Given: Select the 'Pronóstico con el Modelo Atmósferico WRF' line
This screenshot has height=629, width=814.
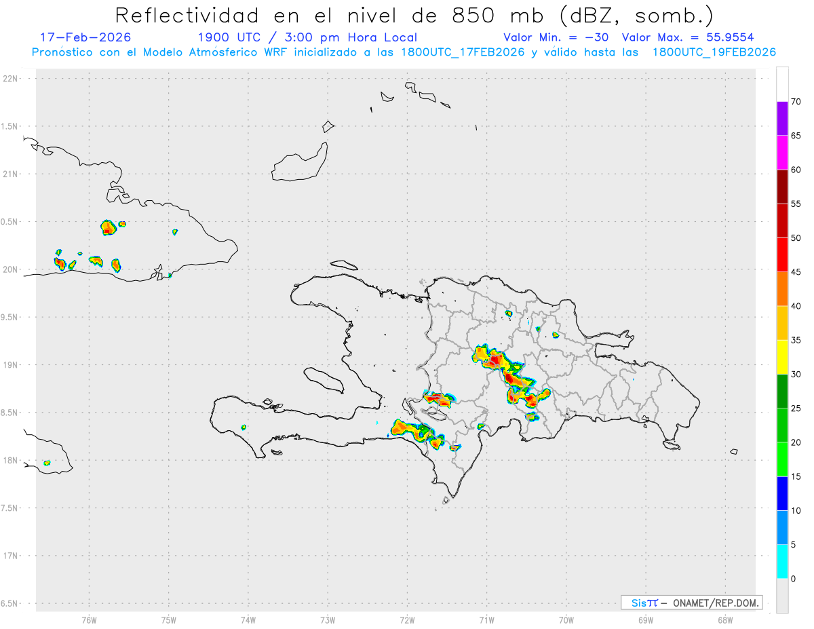Looking at the screenshot, I should pyautogui.click(x=404, y=52).
